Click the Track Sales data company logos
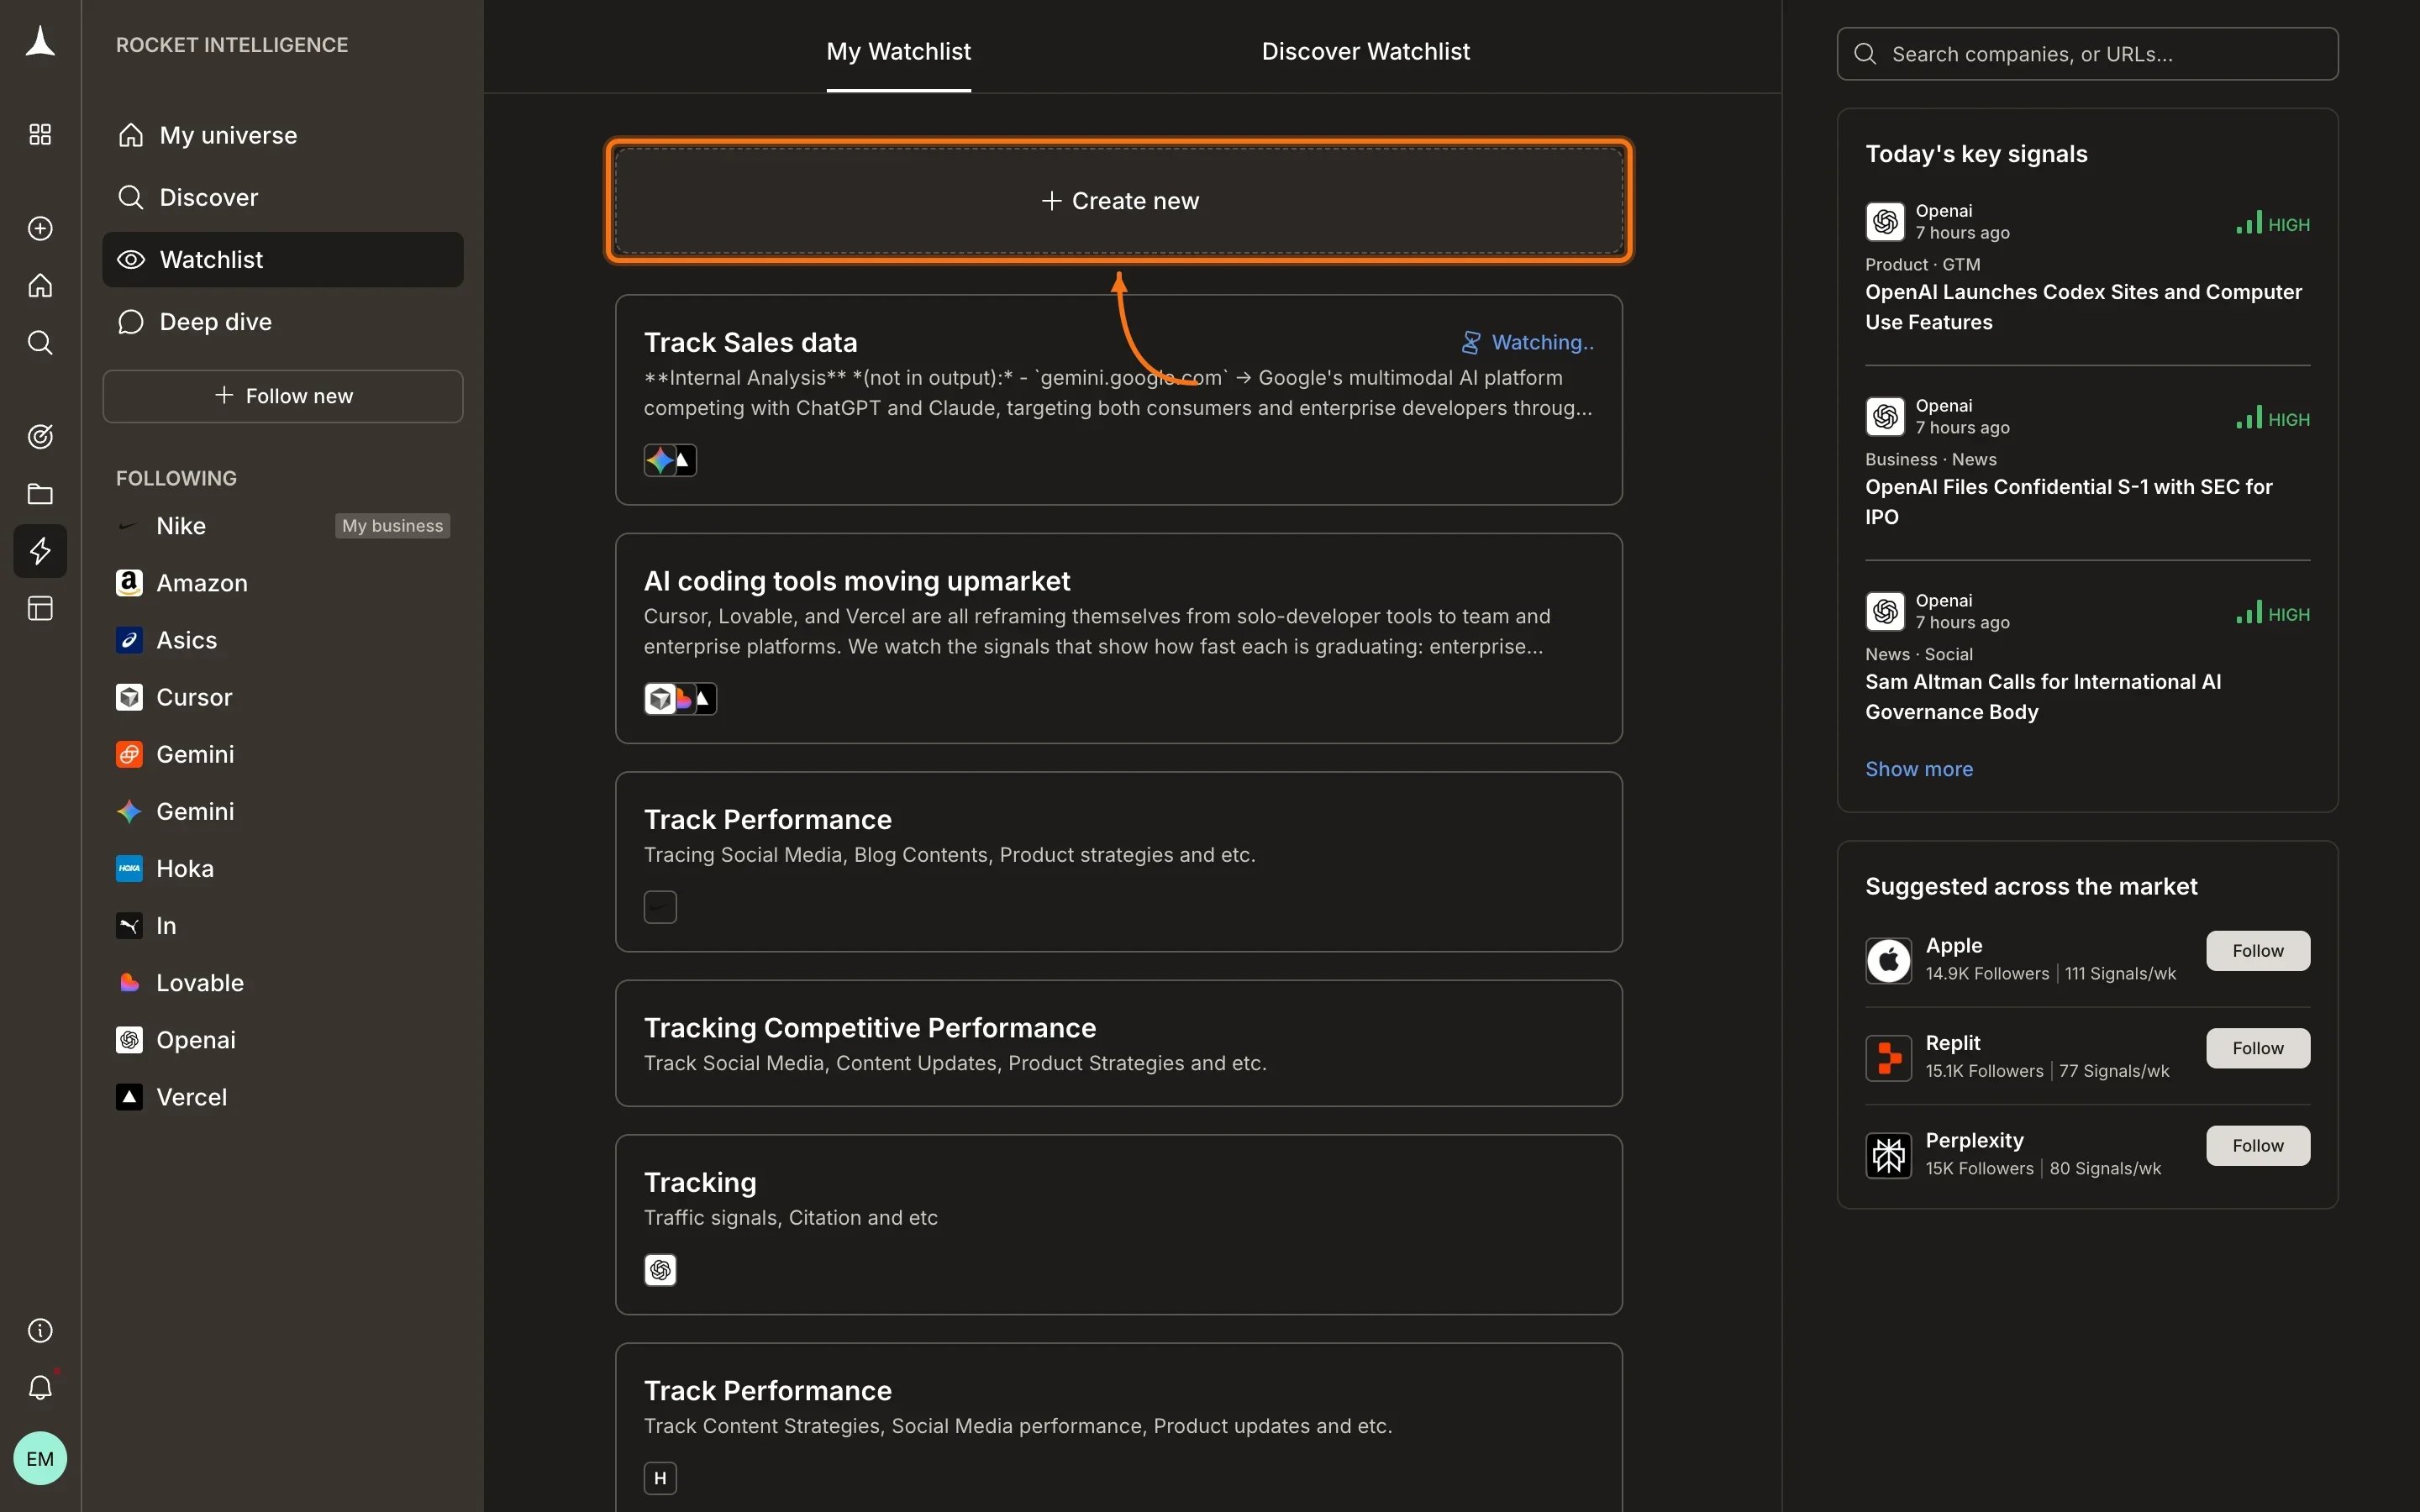2420x1512 pixels. [670, 460]
